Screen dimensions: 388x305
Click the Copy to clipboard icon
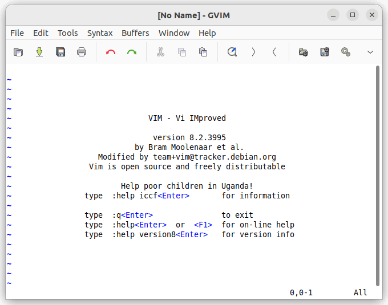pos(182,52)
